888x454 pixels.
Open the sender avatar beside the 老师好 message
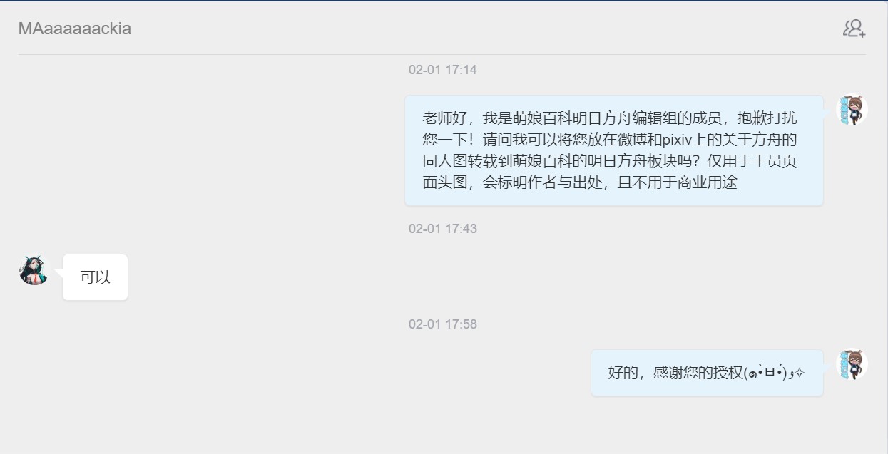(852, 110)
